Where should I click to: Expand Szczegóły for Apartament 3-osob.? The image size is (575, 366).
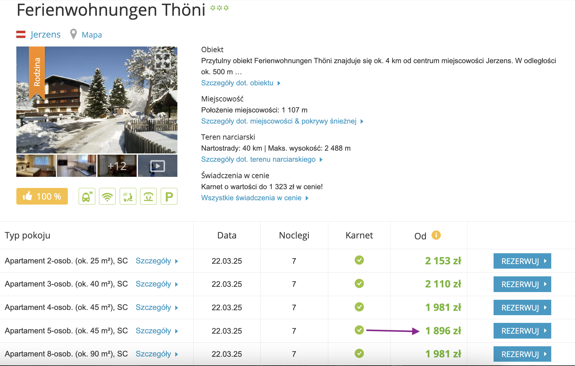coord(157,284)
